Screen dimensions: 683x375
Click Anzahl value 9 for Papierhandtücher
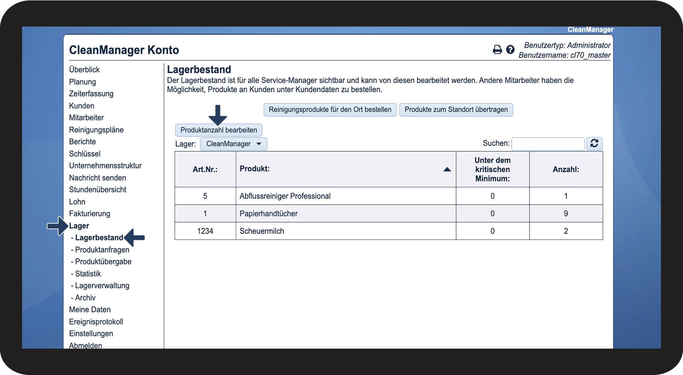[x=566, y=214]
